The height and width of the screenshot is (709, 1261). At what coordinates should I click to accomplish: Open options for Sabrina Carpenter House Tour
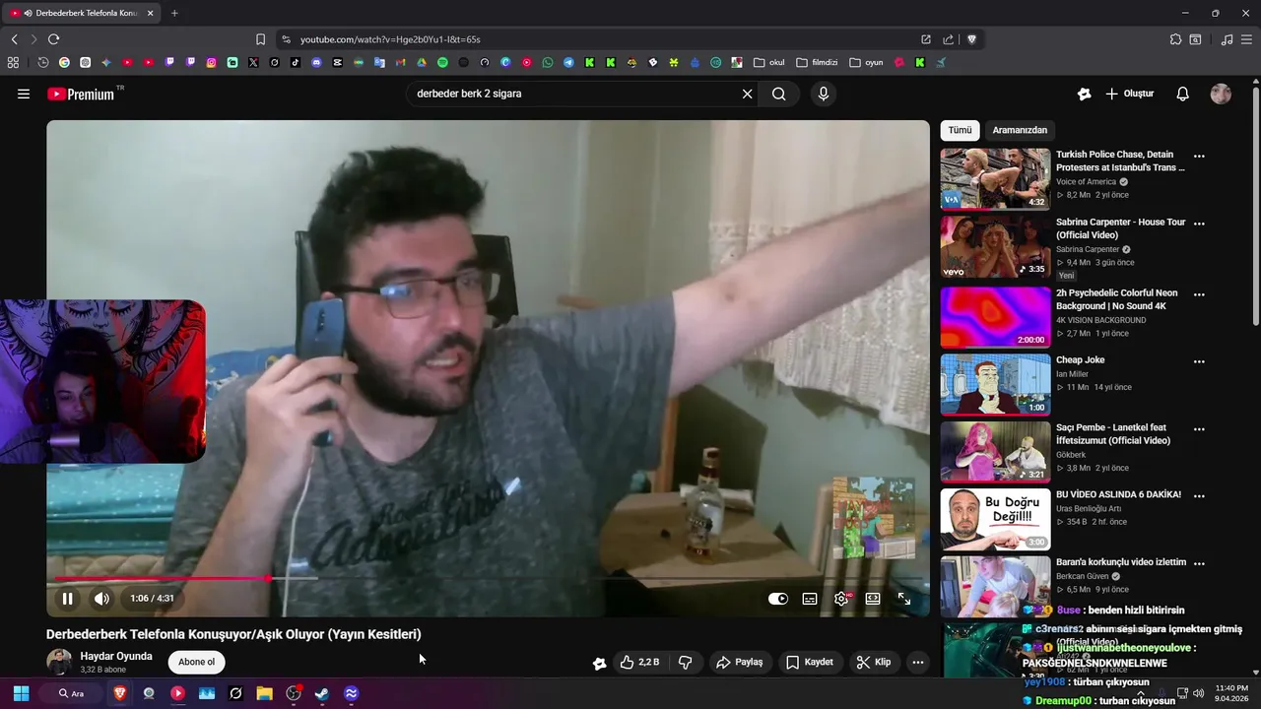click(x=1199, y=224)
